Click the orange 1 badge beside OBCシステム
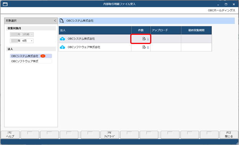 point(43,56)
